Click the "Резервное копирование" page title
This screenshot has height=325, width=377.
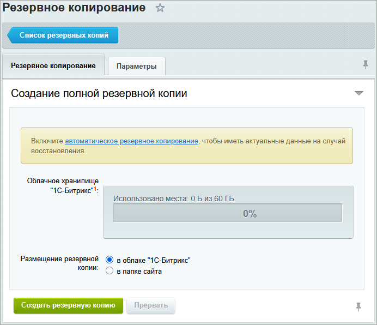pyautogui.click(x=74, y=8)
